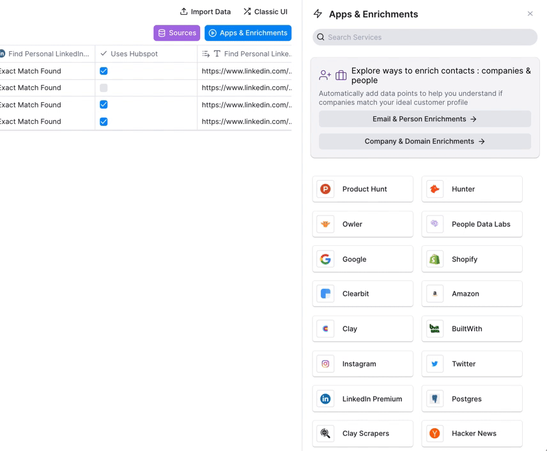
Task: Pick the Clay Scrapers icon
Action: (325, 433)
